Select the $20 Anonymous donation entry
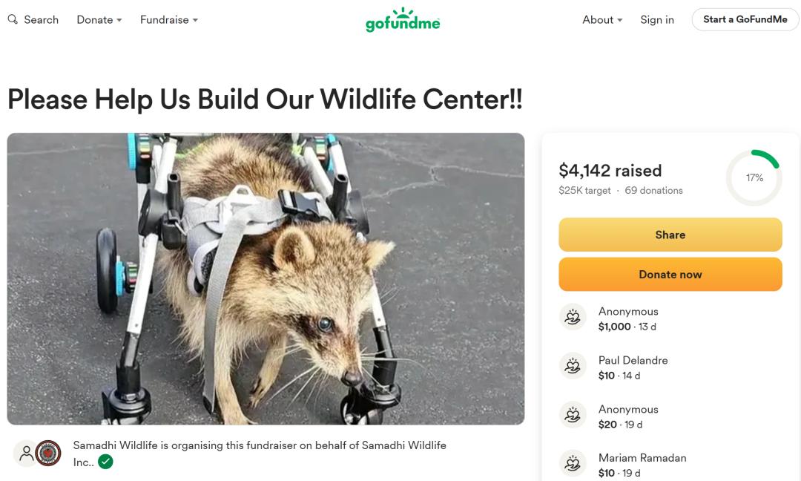Image resolution: width=801 pixels, height=481 pixels. [x=628, y=416]
